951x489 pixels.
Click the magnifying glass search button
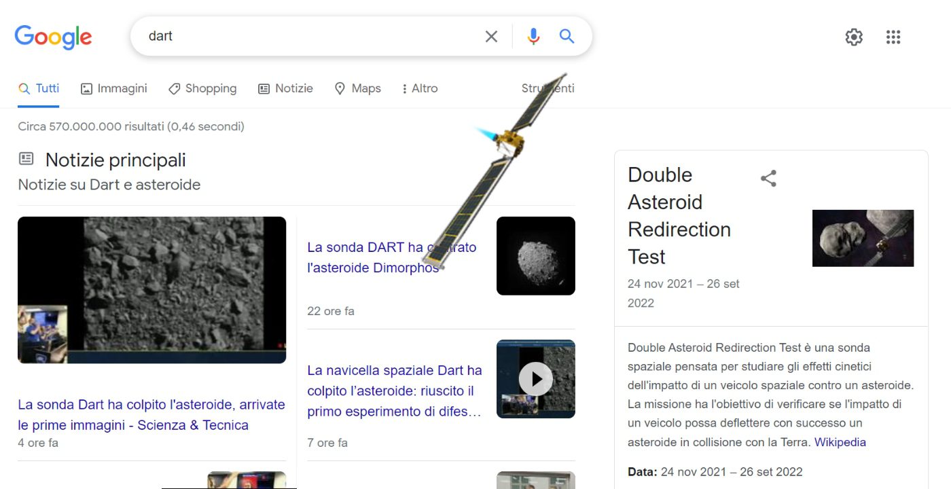[x=567, y=37]
